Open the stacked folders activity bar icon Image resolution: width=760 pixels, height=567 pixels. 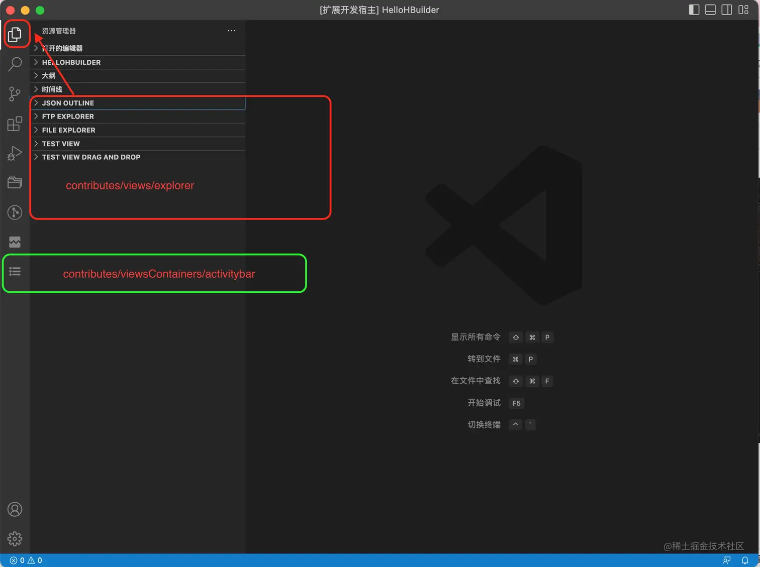15,183
